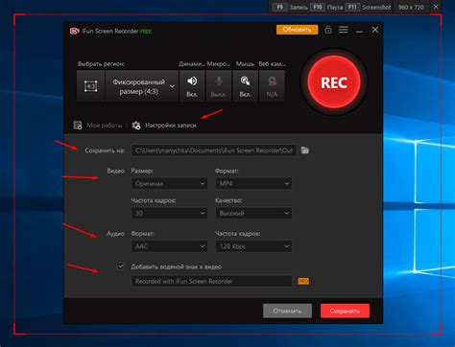Click the F10 Пауза hotkey in overlay bar

point(326,7)
